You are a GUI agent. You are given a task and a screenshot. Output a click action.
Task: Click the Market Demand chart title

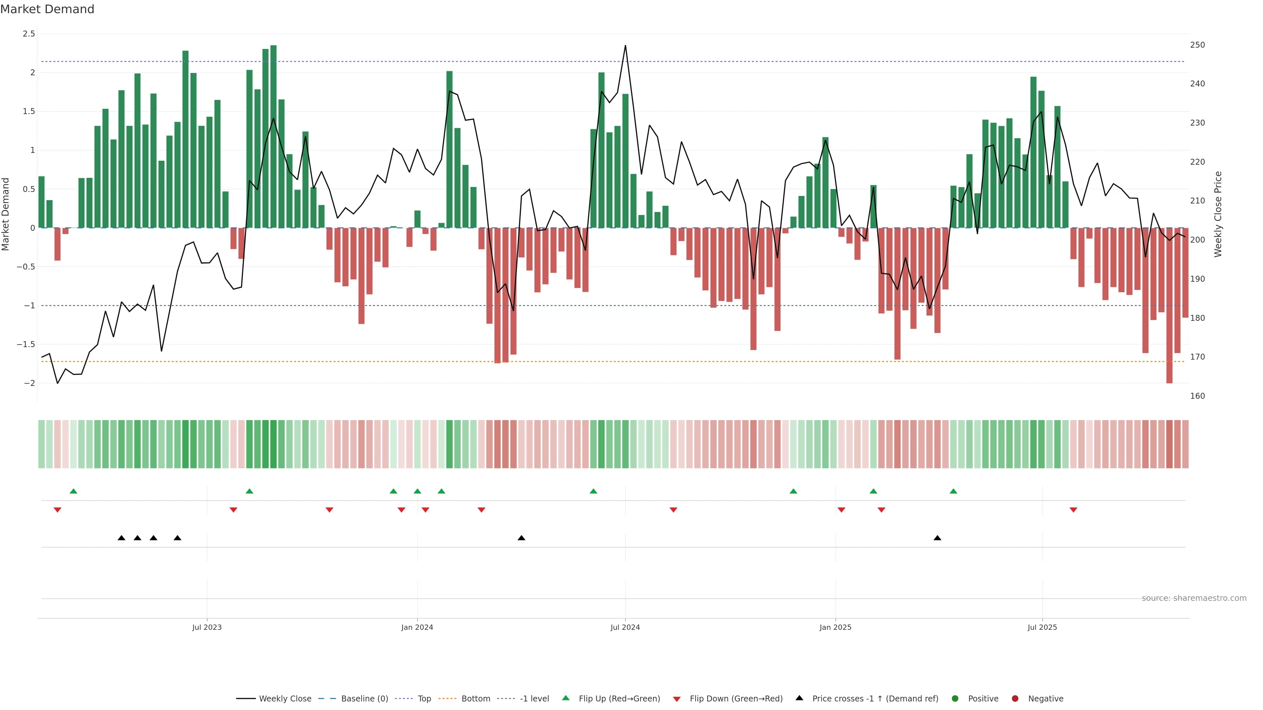pos(47,9)
